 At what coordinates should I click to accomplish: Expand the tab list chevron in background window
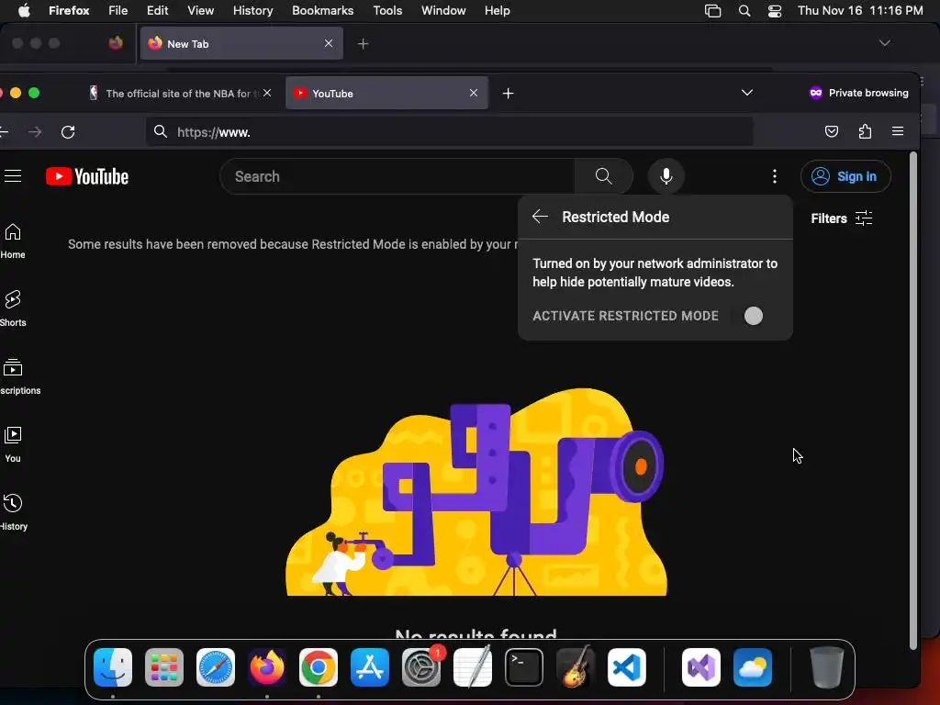click(x=884, y=43)
